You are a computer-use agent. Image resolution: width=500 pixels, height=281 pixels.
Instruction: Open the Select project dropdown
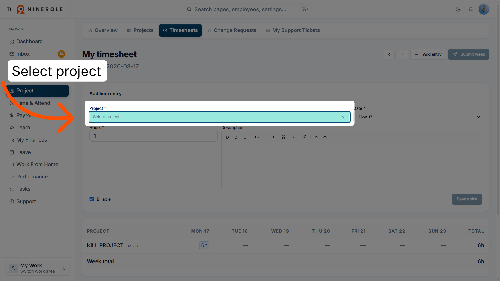coord(220,117)
